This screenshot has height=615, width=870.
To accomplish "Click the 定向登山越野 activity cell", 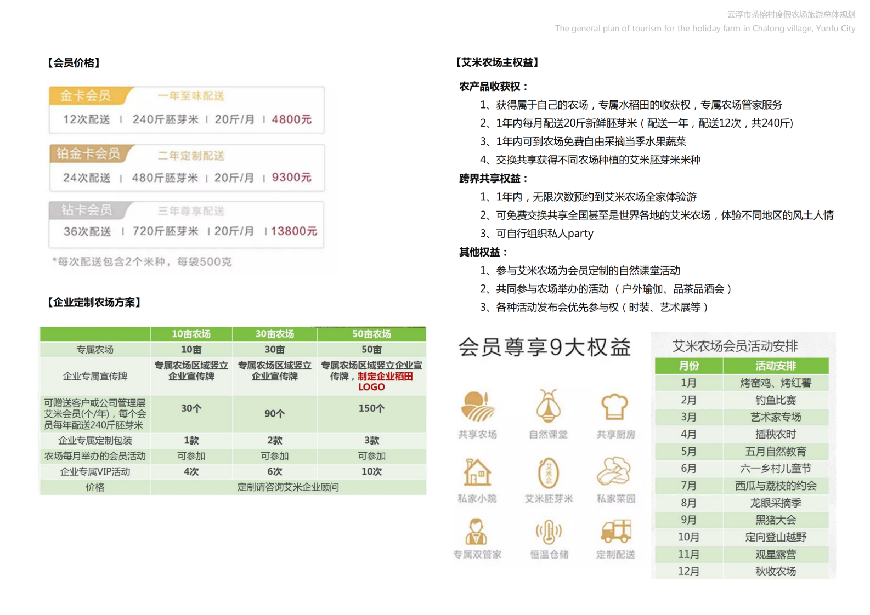I will (x=776, y=537).
